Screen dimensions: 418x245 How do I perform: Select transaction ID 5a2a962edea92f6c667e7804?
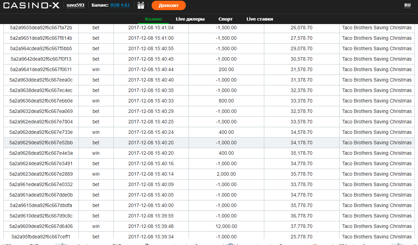41,122
